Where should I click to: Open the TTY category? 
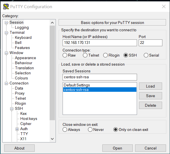pos(24,134)
